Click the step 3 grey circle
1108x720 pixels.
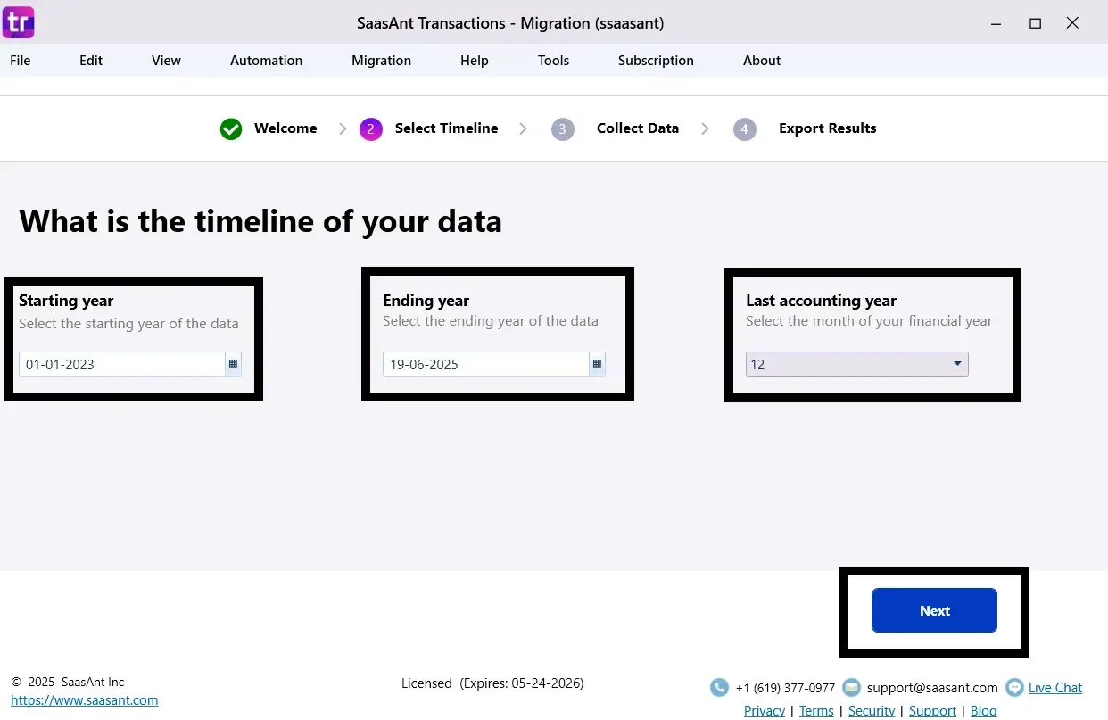562,129
